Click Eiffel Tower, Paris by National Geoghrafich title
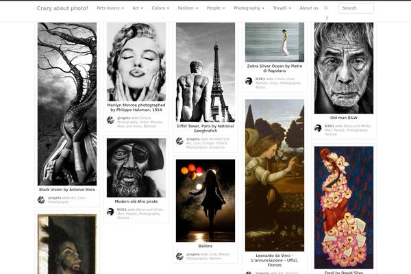Viewport: 411px width, 274px height. (206, 129)
